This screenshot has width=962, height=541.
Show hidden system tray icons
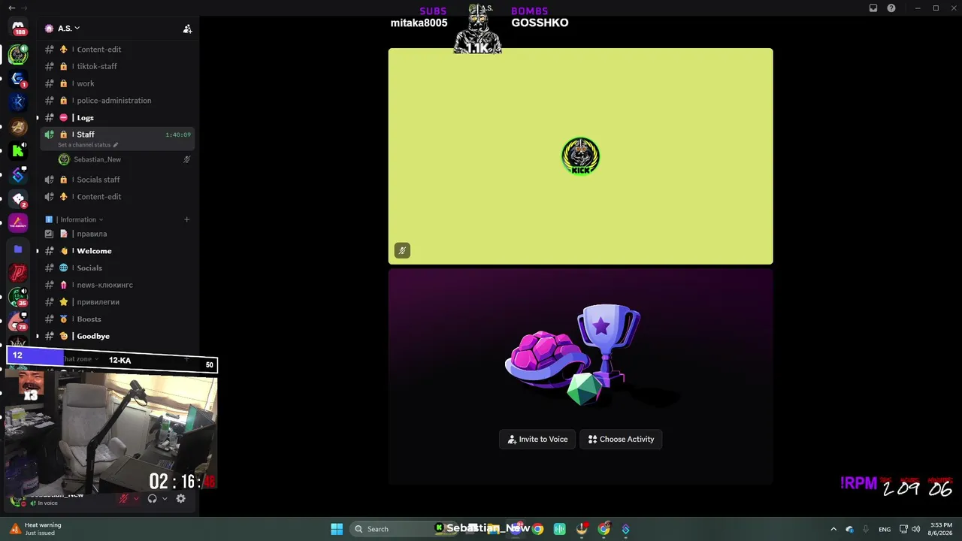click(x=833, y=529)
